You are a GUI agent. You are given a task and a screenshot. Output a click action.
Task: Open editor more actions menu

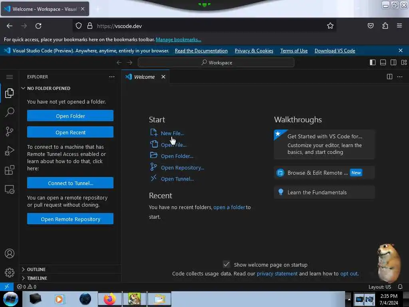point(399,76)
